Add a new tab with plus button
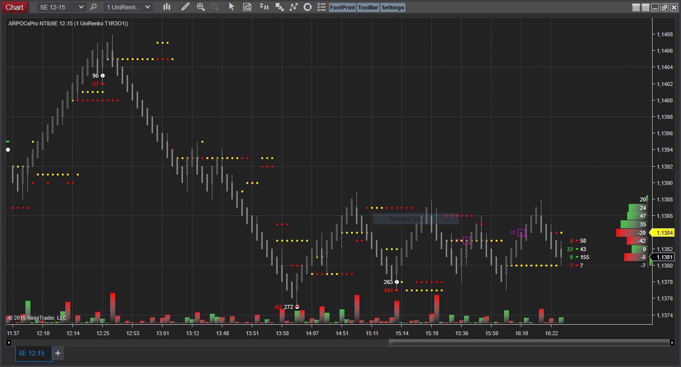 point(58,353)
